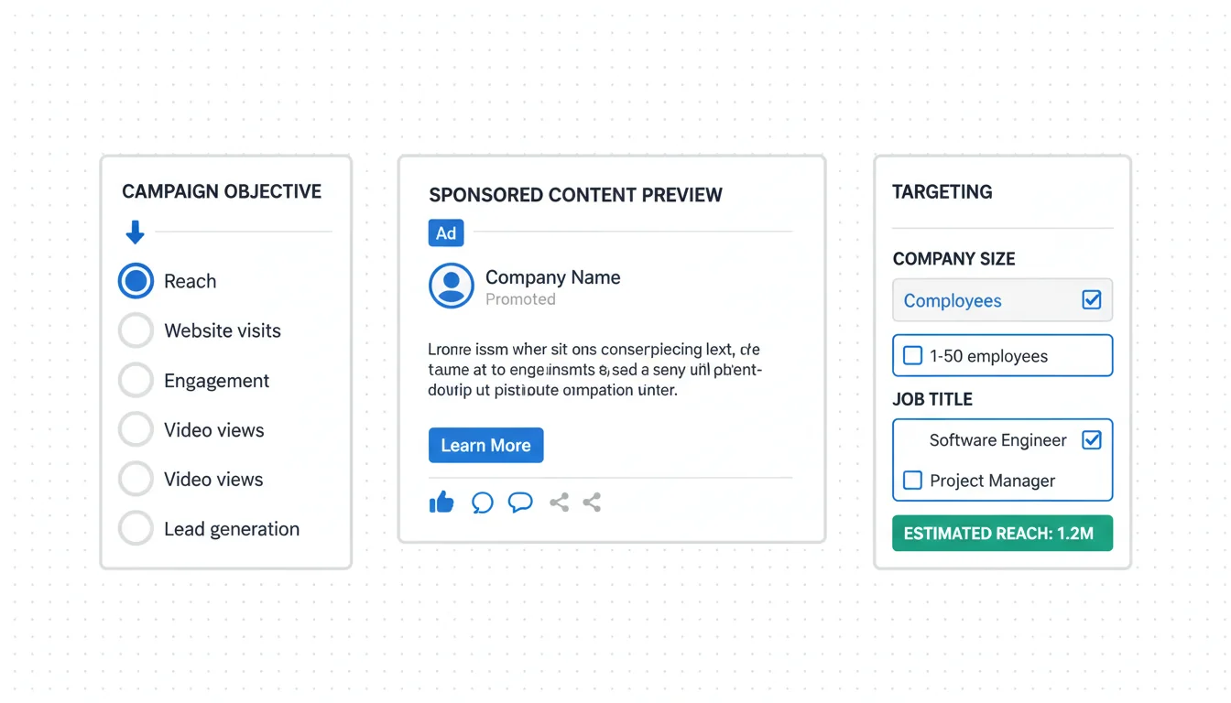The height and width of the screenshot is (703, 1231).
Task: Click the oval speech bubble icon
Action: click(520, 502)
